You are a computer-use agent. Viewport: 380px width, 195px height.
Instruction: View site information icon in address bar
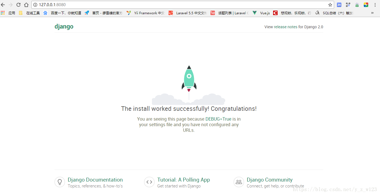pyautogui.click(x=35, y=5)
